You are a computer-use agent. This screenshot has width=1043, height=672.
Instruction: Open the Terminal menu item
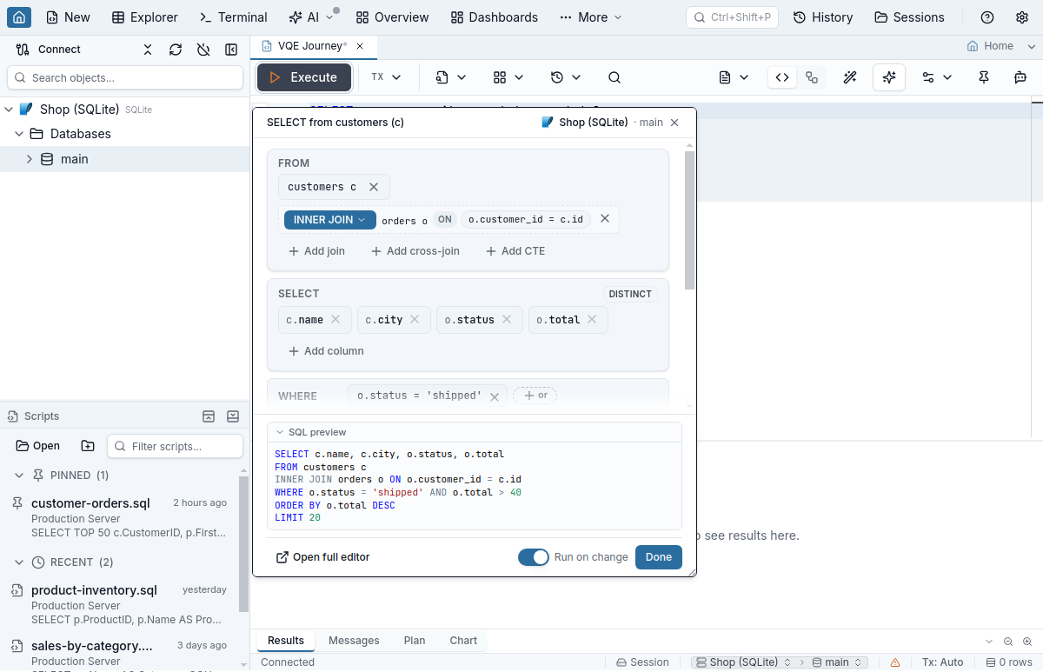[234, 17]
